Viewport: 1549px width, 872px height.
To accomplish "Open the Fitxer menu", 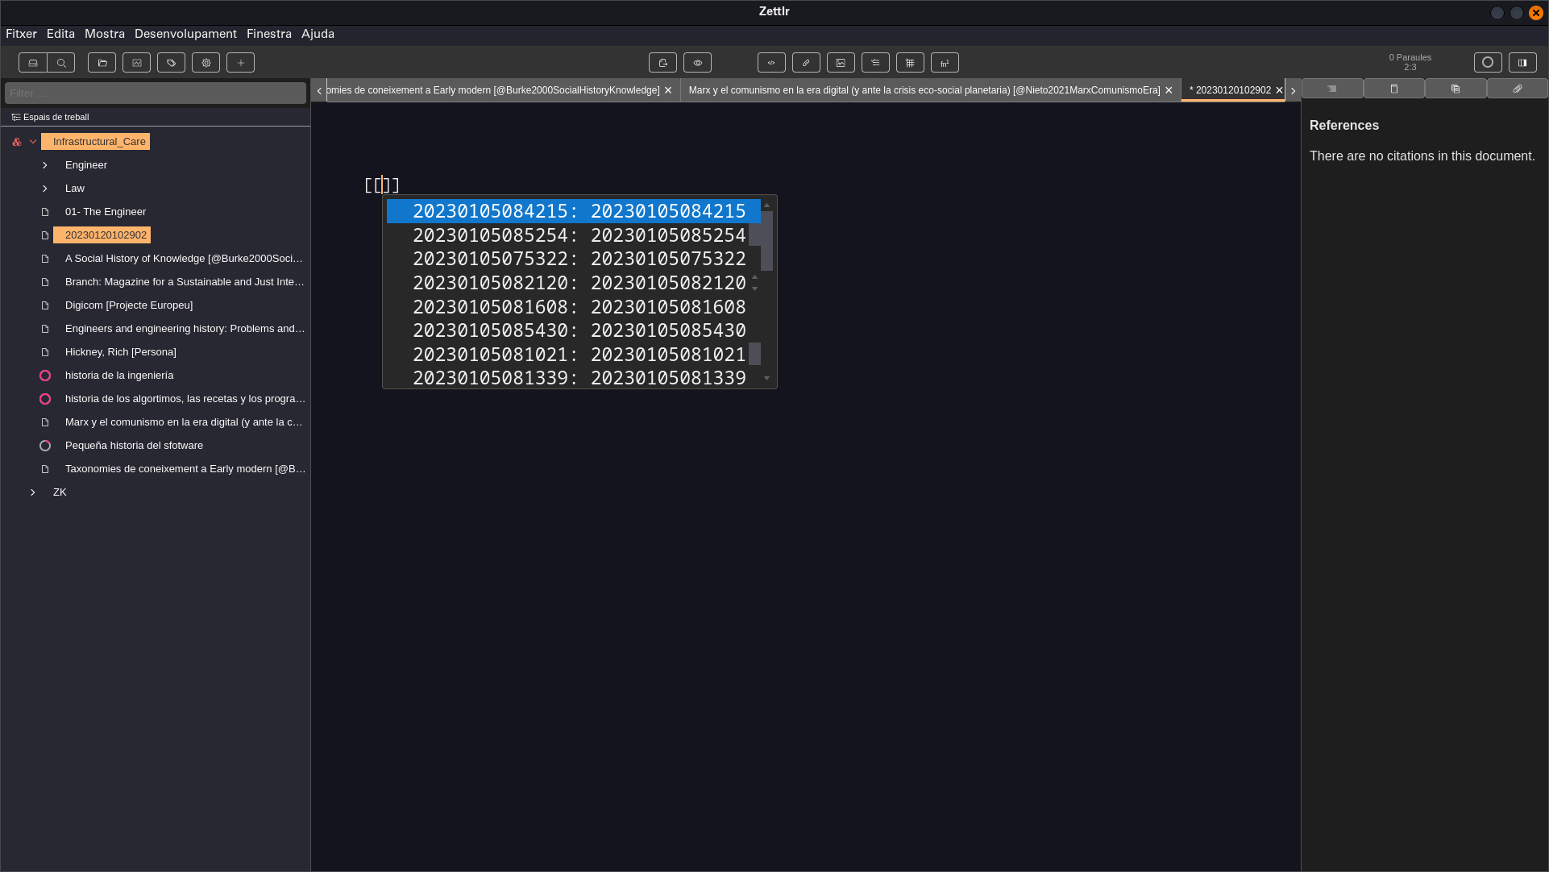I will 21,34.
